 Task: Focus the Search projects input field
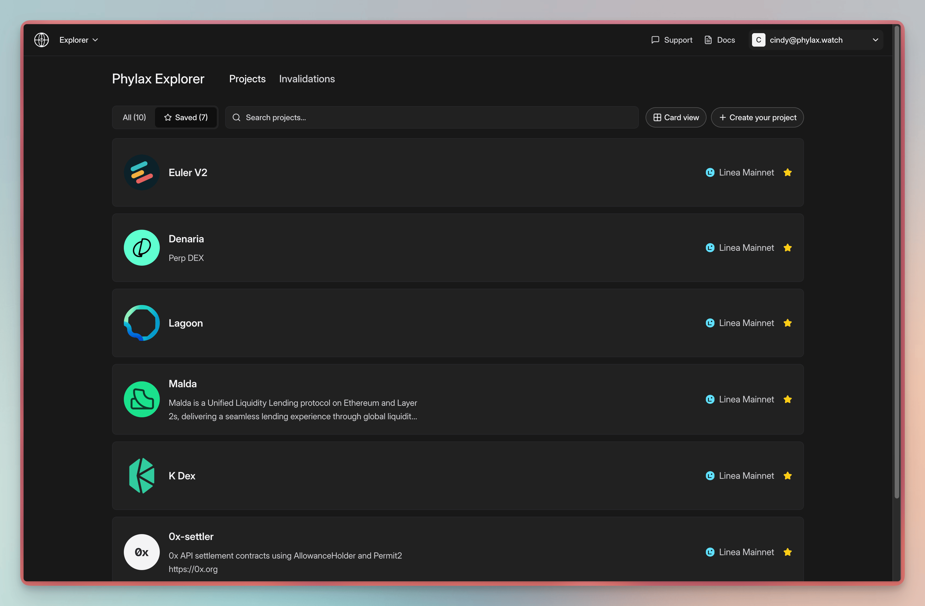click(431, 117)
